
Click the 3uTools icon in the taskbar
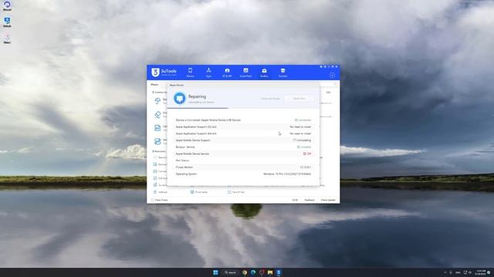point(279,272)
